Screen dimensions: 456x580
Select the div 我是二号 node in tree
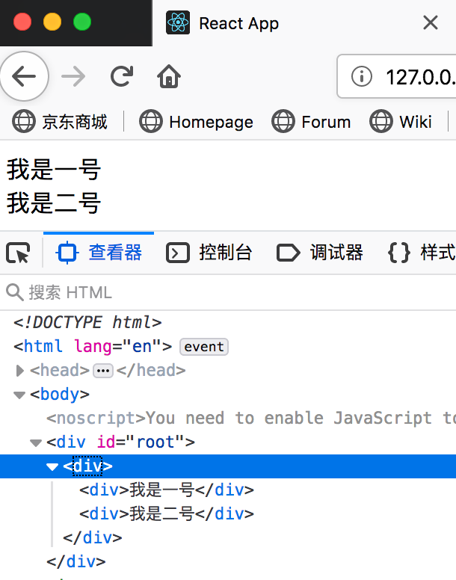pos(167,514)
